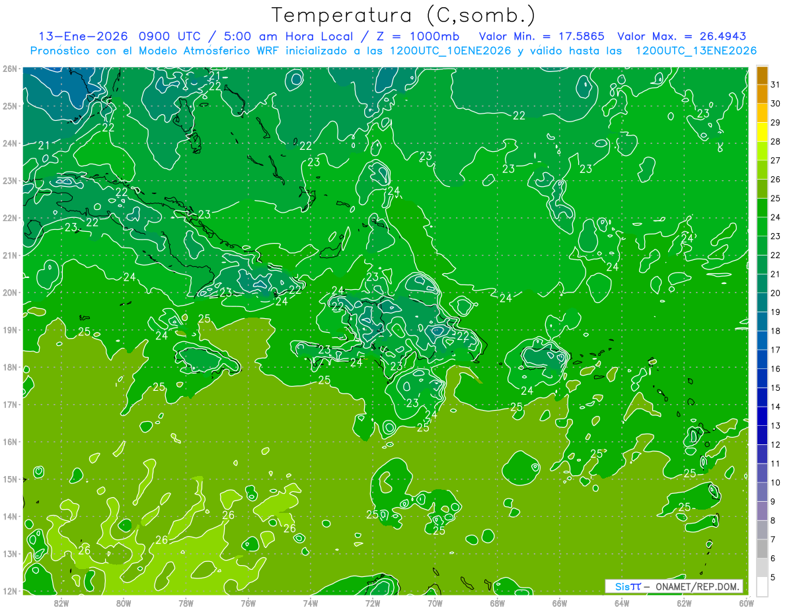Click the color scale label 18
Image resolution: width=793 pixels, height=612 pixels.
point(775,331)
